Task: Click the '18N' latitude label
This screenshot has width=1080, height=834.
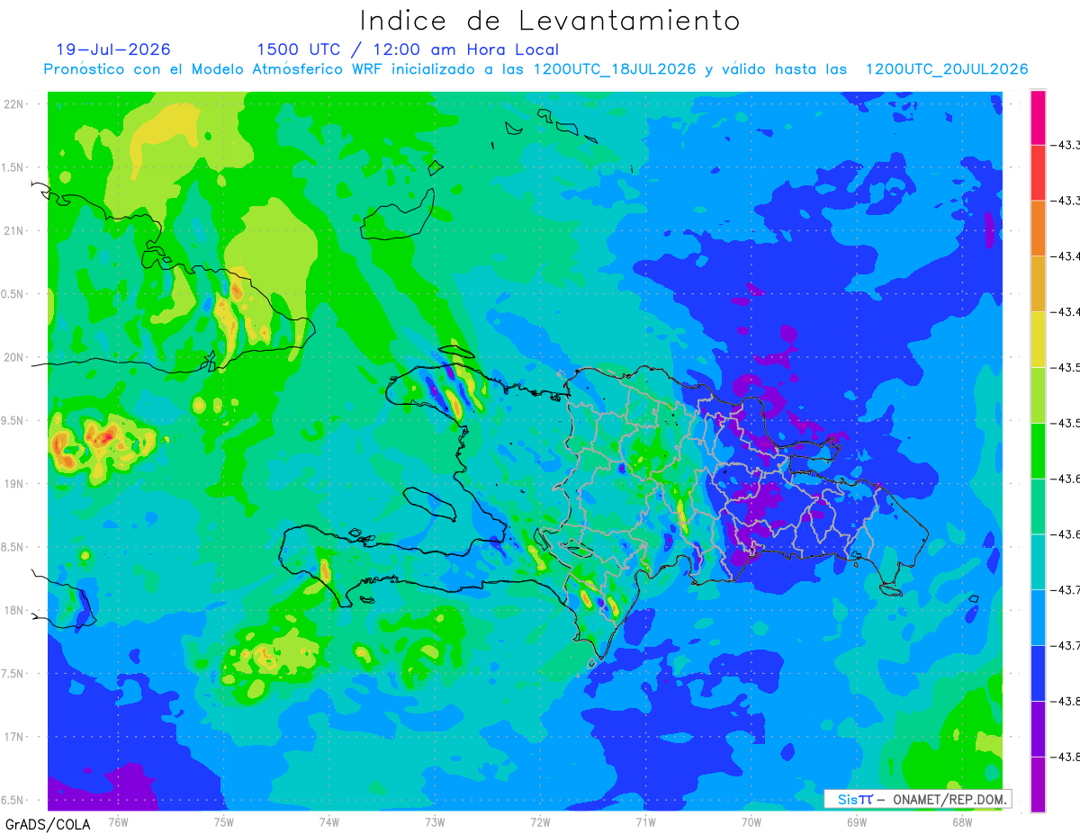Action: point(13,610)
